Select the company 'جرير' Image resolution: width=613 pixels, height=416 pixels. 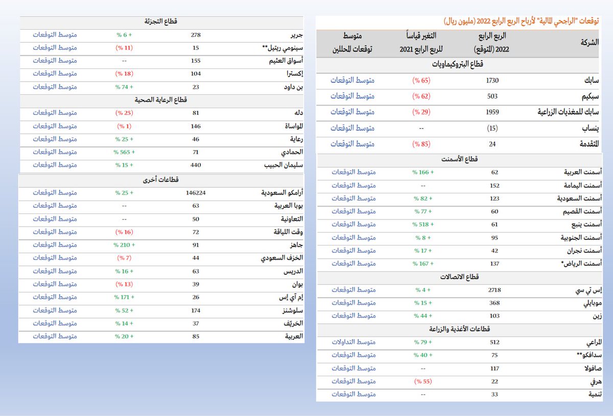296,35
